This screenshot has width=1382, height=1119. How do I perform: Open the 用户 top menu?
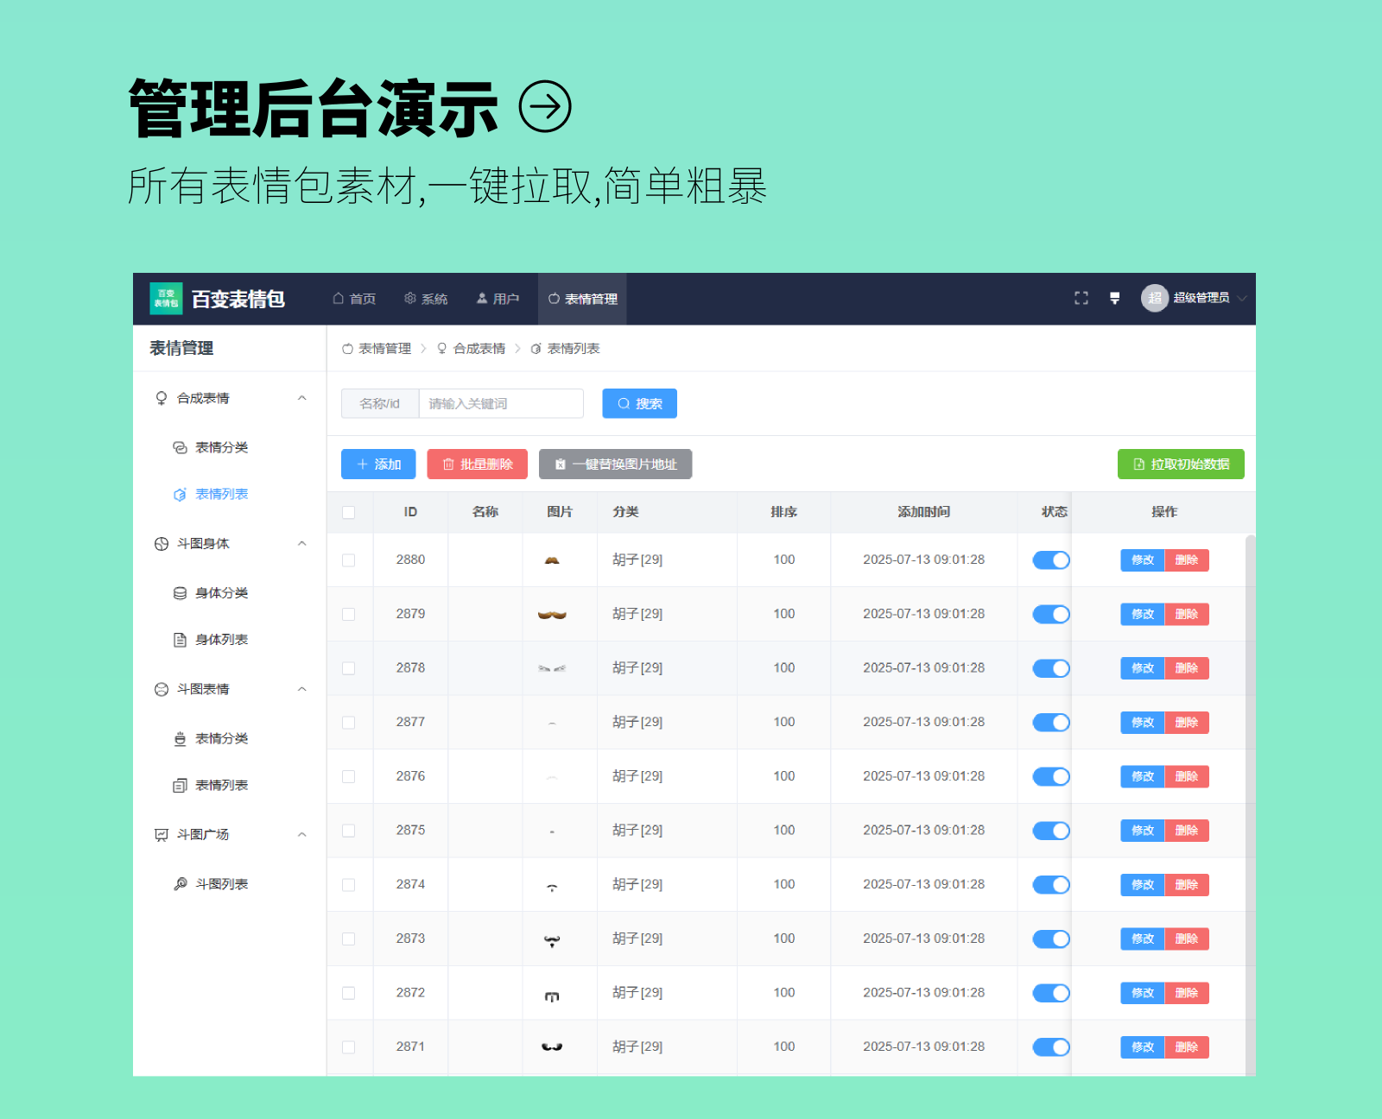coord(498,299)
